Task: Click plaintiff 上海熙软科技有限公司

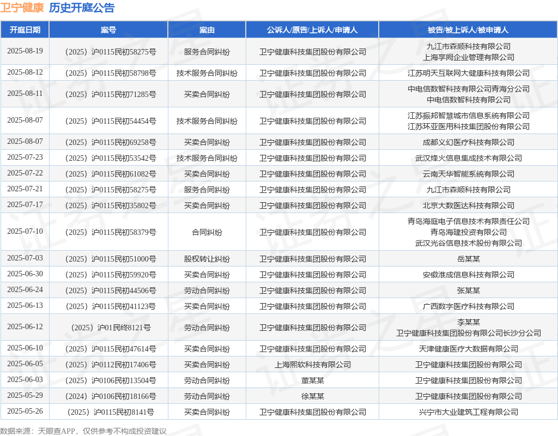Action: coord(312,365)
